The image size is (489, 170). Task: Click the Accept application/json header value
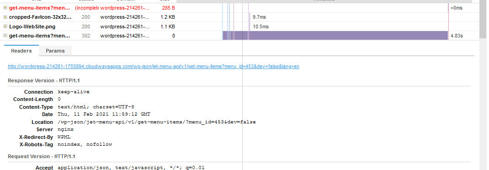pyautogui.click(x=131, y=168)
